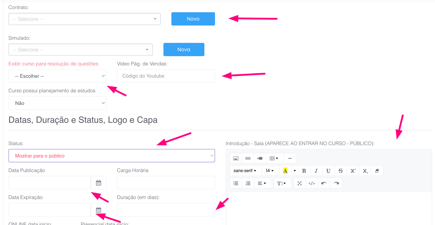Click the insert link icon in the editor

(248, 158)
